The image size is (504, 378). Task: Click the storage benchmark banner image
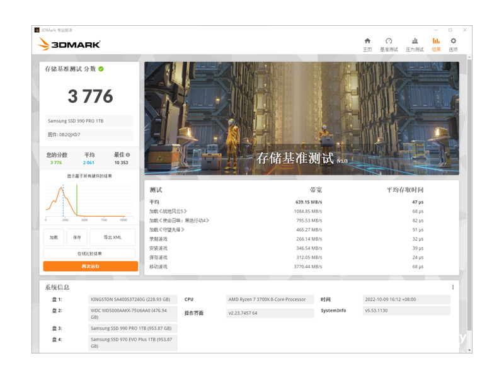tap(302, 118)
